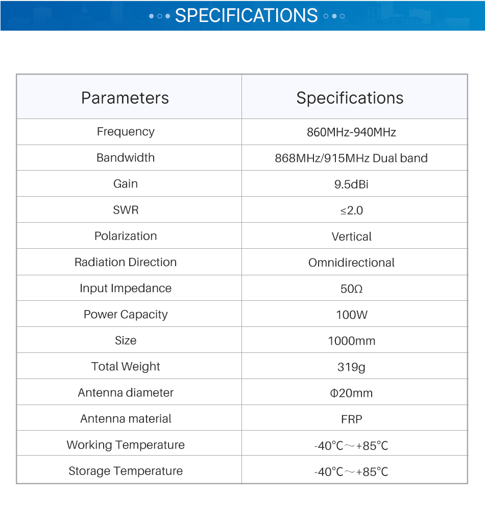The height and width of the screenshot is (521, 485).
Task: Click the SWR parameter label
Action: [126, 210]
